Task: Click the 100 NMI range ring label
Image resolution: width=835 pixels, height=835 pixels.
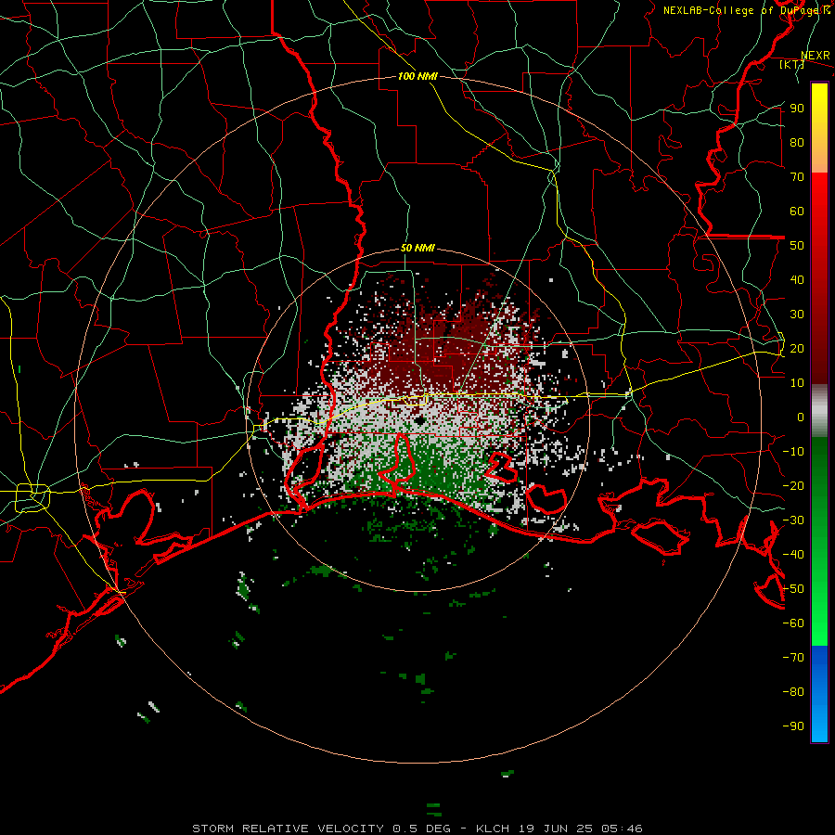Action: (417, 76)
